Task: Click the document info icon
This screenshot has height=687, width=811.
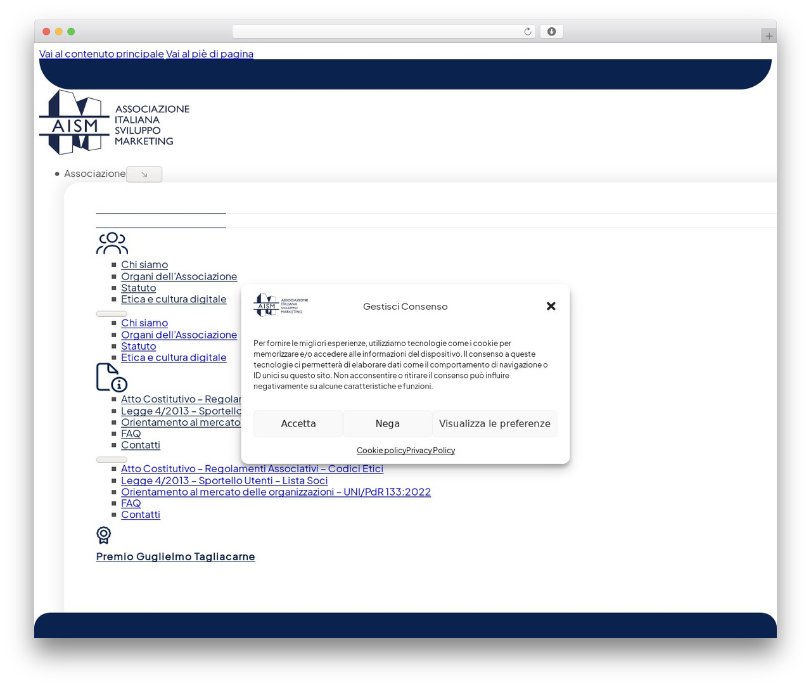Action: point(112,378)
